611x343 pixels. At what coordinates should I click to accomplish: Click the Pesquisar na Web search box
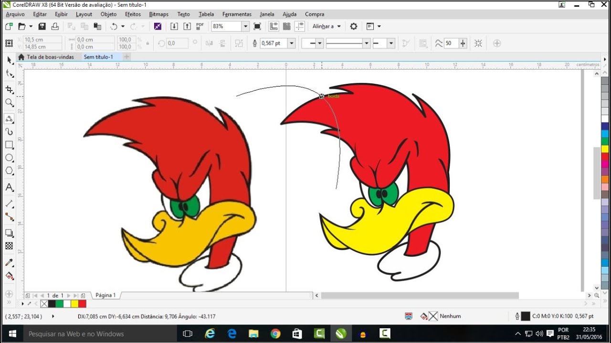point(100,333)
